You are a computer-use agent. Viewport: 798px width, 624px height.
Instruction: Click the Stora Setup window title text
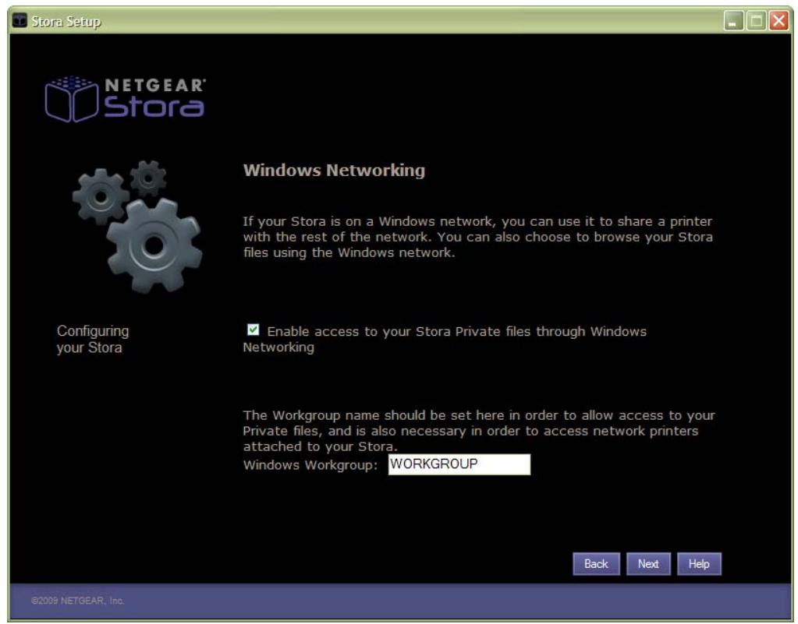pos(66,21)
